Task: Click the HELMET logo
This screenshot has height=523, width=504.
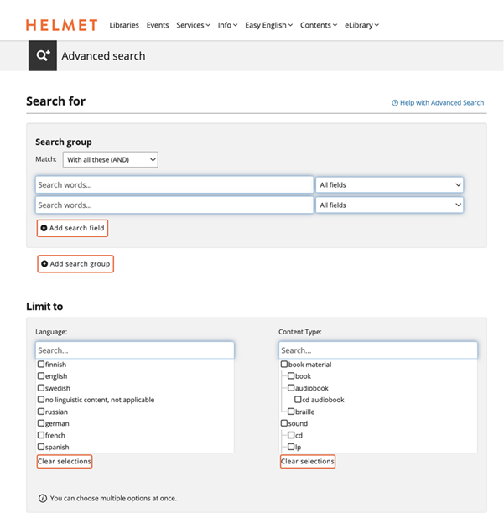Action: [61, 25]
